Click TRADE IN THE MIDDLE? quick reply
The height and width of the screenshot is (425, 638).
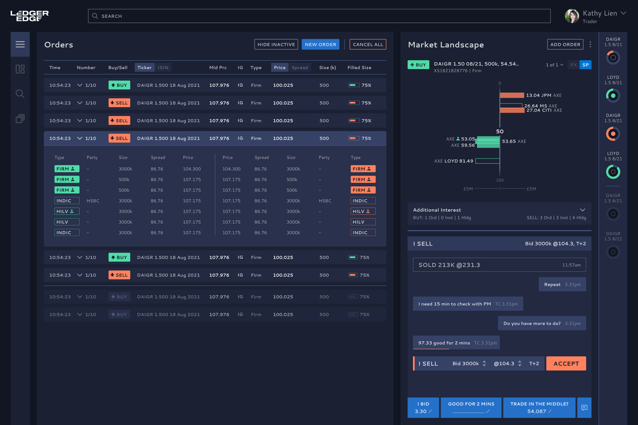[539, 407]
